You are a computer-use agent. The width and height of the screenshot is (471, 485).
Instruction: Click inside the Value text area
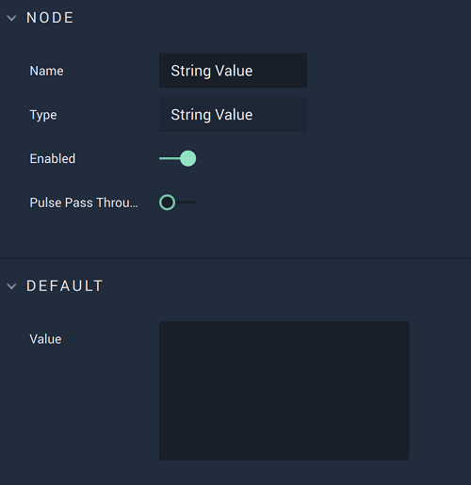click(x=284, y=391)
